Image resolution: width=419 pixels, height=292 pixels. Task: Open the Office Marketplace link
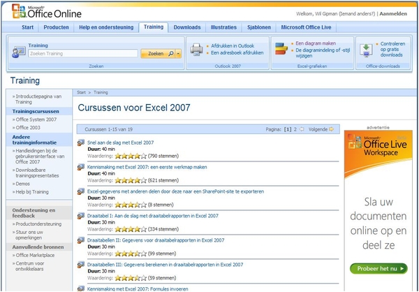35,255
